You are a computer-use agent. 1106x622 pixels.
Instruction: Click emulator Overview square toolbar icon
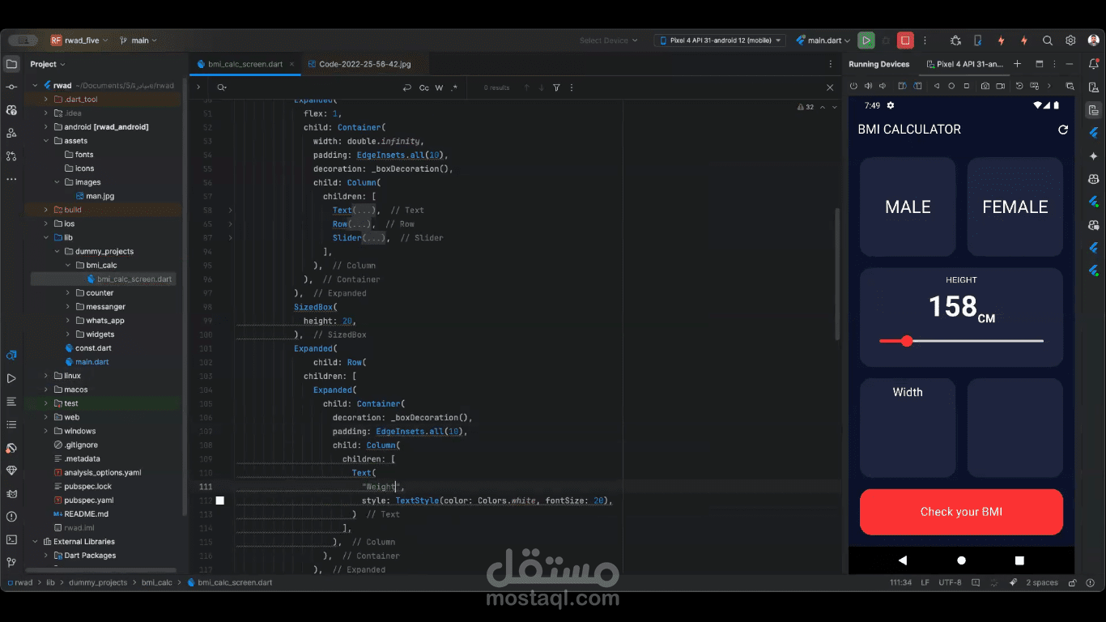(x=967, y=86)
